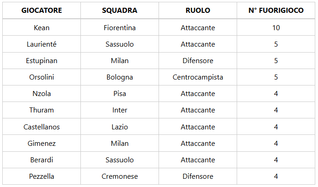
Task: Select the Pezzella player cell
Action: click(42, 176)
